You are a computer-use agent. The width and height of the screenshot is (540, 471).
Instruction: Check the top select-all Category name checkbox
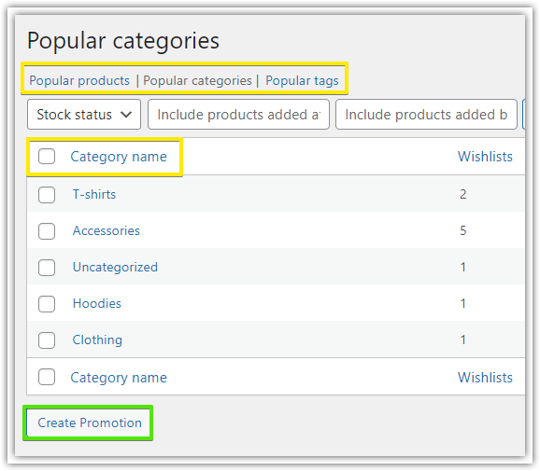point(47,157)
